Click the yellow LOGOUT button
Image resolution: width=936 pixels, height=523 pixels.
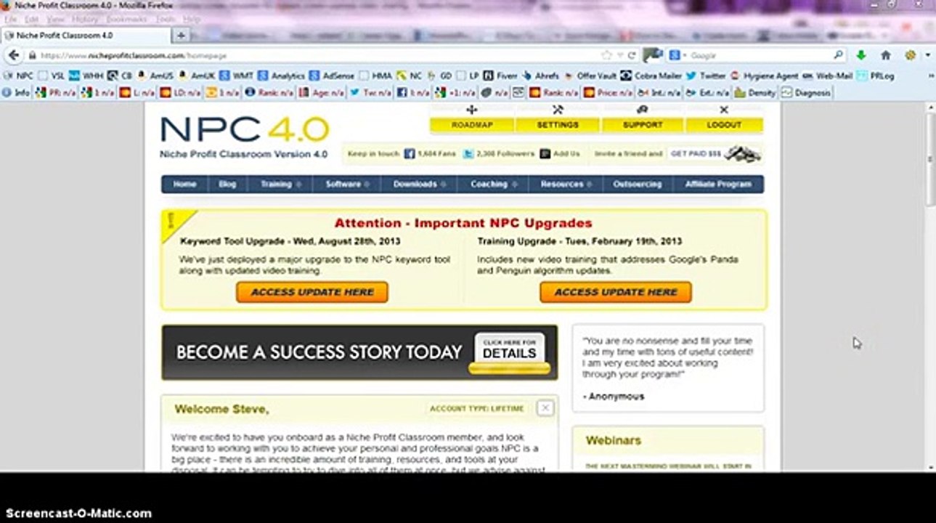point(724,125)
